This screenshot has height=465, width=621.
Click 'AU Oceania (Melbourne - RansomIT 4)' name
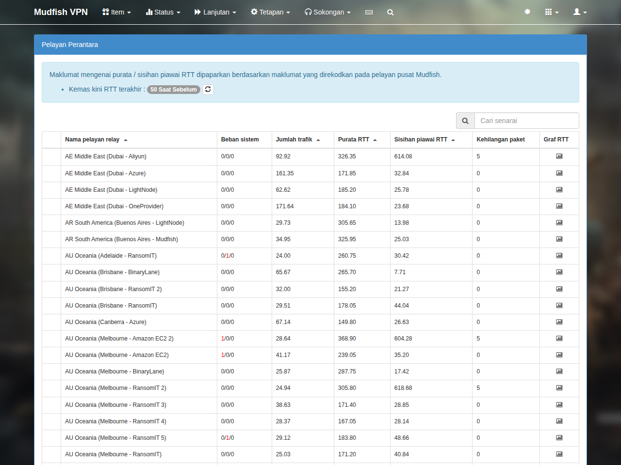115,421
